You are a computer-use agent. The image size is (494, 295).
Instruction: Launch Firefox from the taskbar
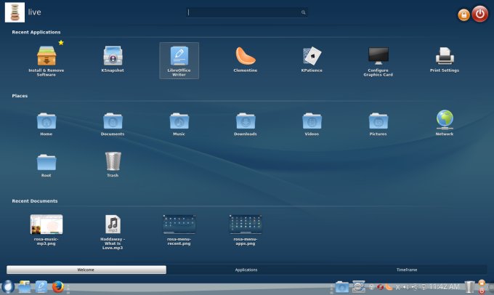[59, 287]
